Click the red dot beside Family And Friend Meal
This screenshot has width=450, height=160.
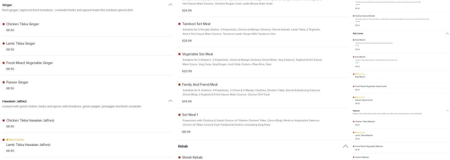click(x=179, y=84)
